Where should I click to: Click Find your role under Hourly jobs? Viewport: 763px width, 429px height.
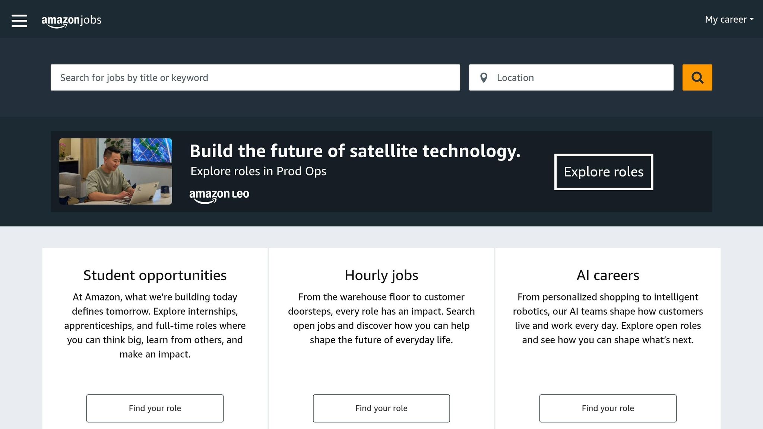tap(381, 408)
